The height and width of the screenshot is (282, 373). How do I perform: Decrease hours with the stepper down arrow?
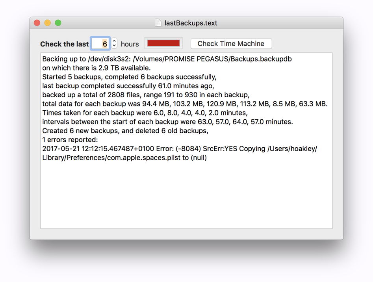click(x=114, y=46)
